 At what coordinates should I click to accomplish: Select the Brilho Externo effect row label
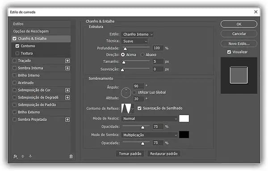[x=29, y=112]
